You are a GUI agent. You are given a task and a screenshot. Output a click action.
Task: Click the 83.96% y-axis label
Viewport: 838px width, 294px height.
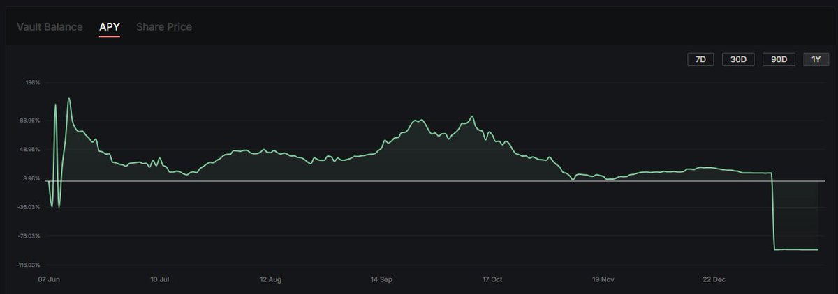(x=30, y=120)
